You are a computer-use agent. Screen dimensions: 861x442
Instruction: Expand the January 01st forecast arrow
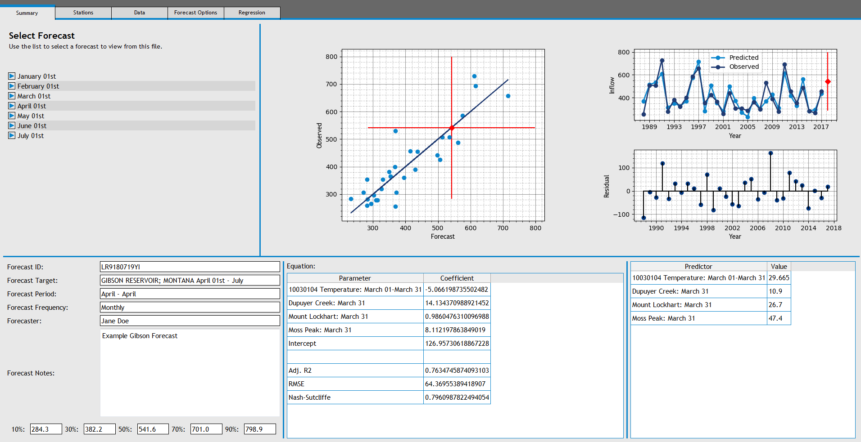(x=12, y=76)
